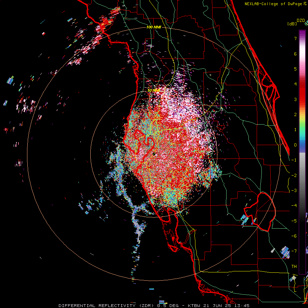Click the vertical ZDR color scale bar
The width and height of the screenshot is (308, 308).
pos(302,152)
